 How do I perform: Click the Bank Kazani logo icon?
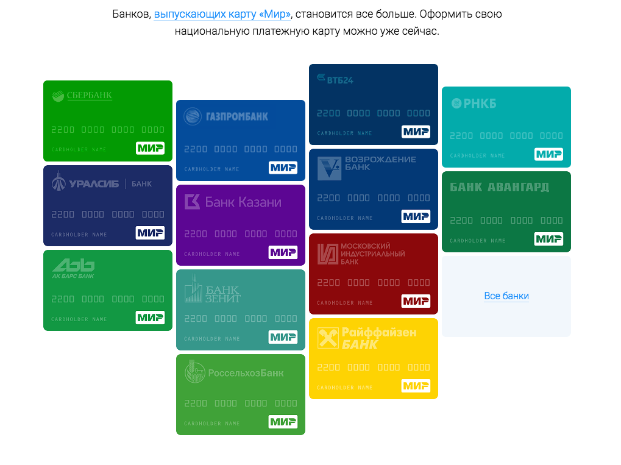click(192, 202)
